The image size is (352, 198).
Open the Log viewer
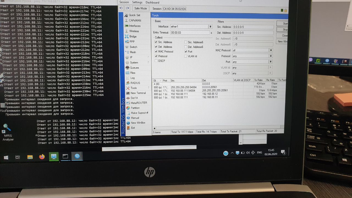pos(132,78)
